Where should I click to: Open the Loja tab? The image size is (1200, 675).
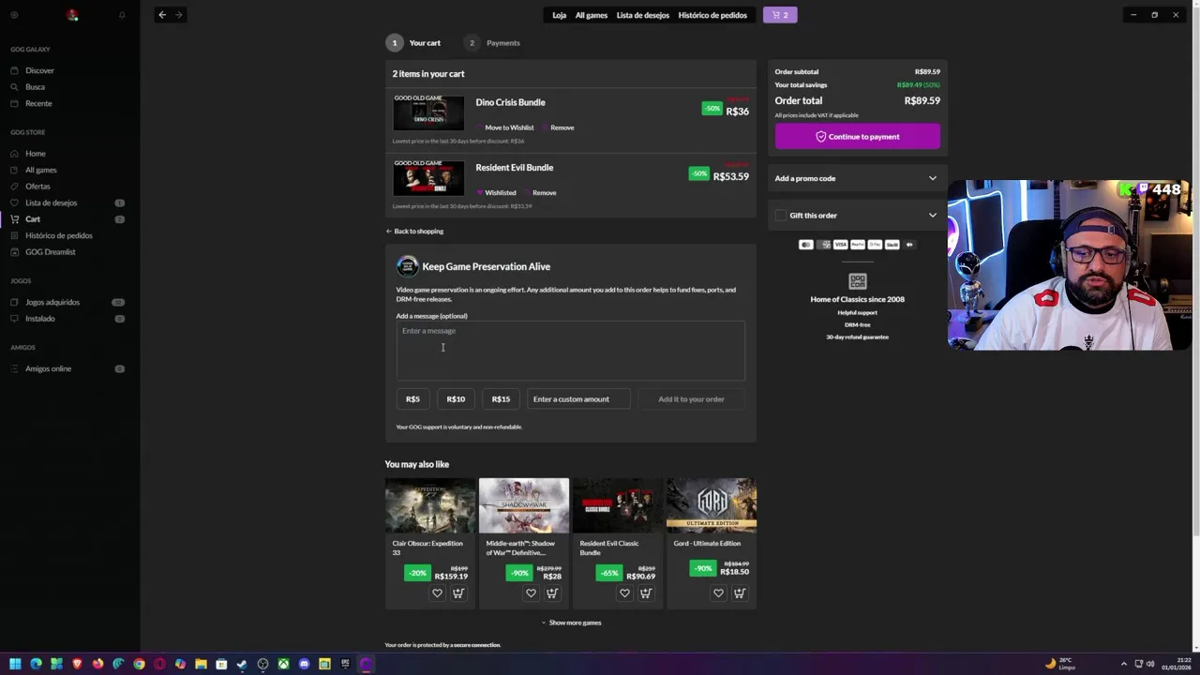coord(559,15)
